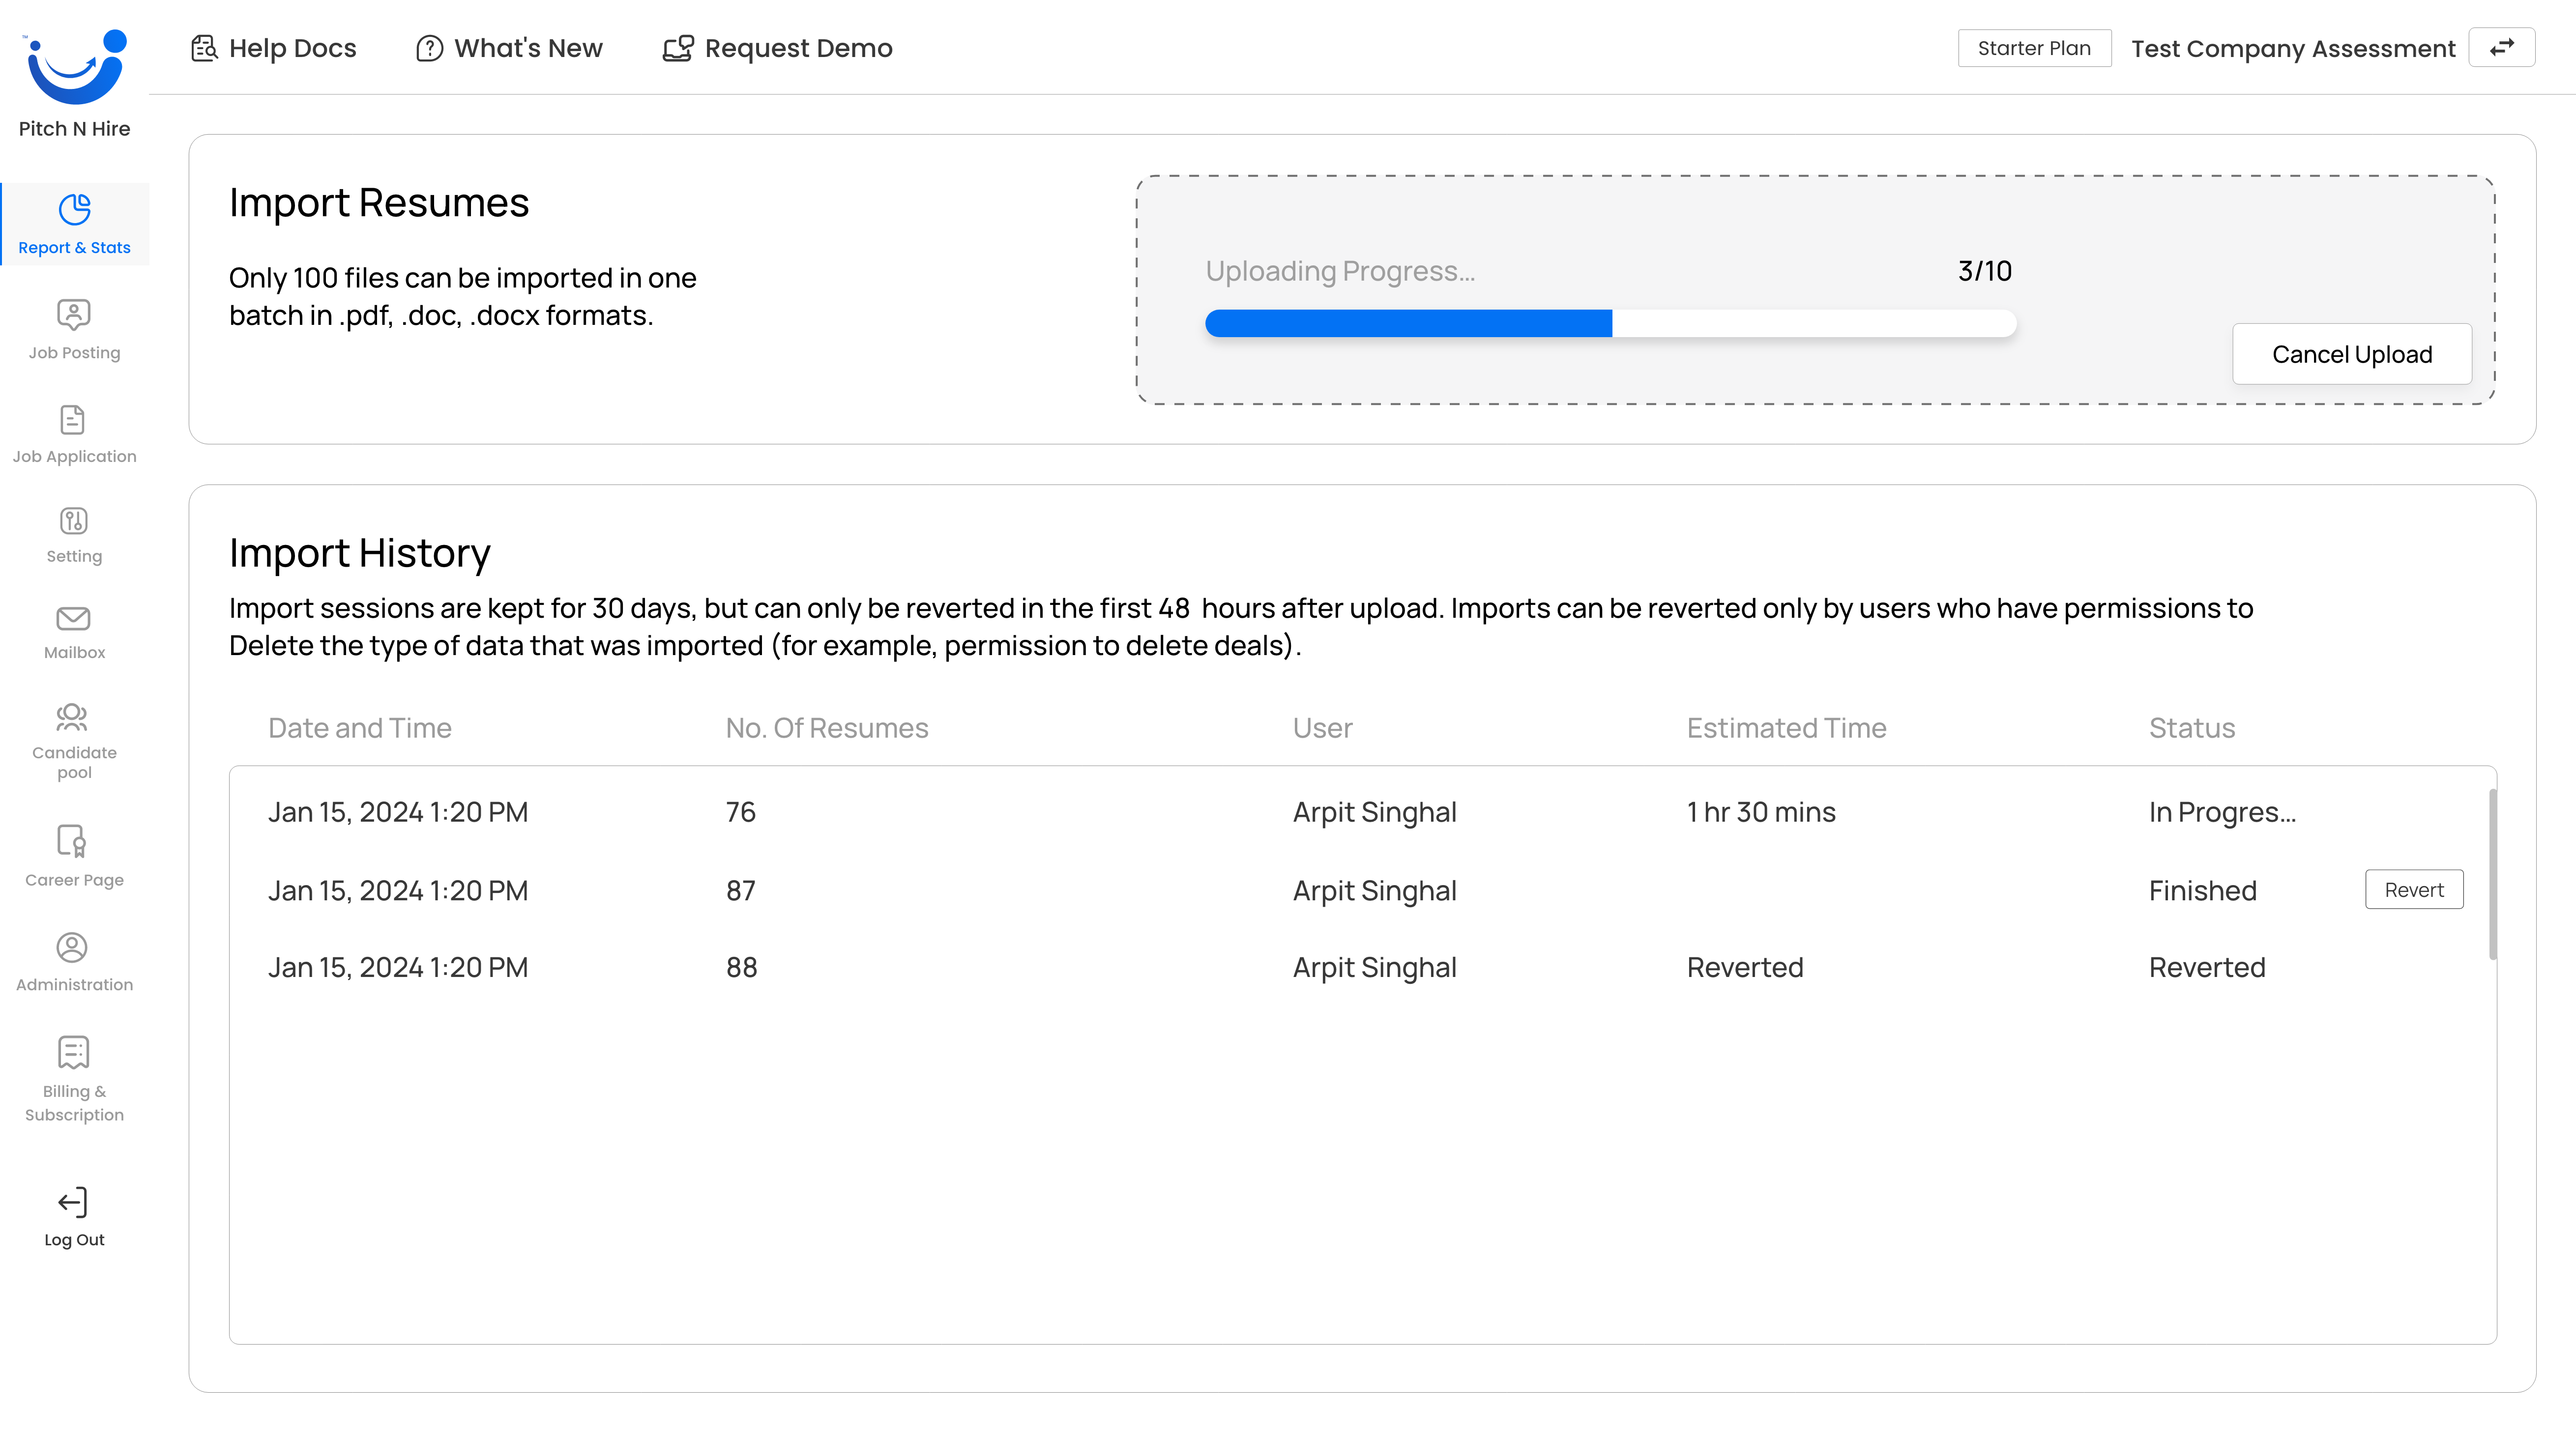Open the Setting panel

pyautogui.click(x=74, y=533)
